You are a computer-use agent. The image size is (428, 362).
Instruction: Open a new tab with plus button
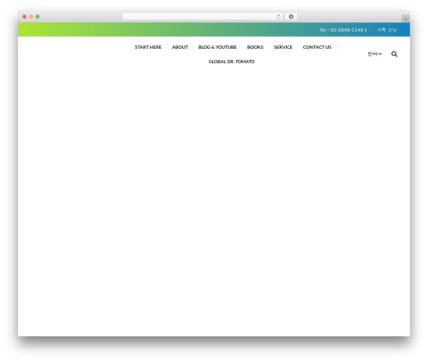pyautogui.click(x=406, y=19)
